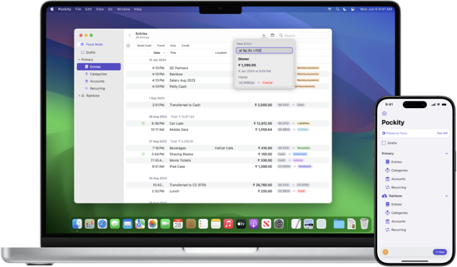Tap Turn Off focus filter on phone
The width and height of the screenshot is (457, 267).
(x=442, y=133)
